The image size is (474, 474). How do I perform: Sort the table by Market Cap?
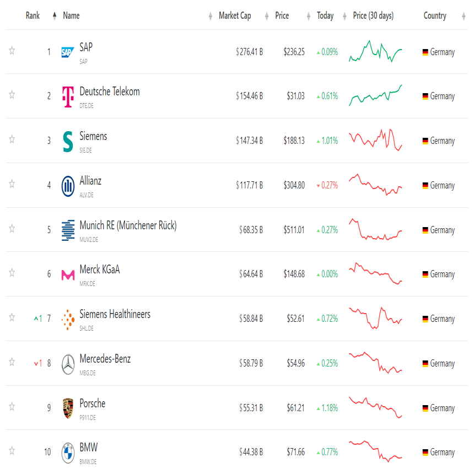pyautogui.click(x=235, y=16)
